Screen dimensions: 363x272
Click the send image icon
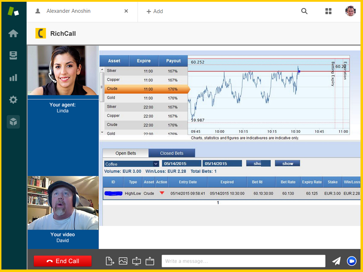(x=123, y=261)
